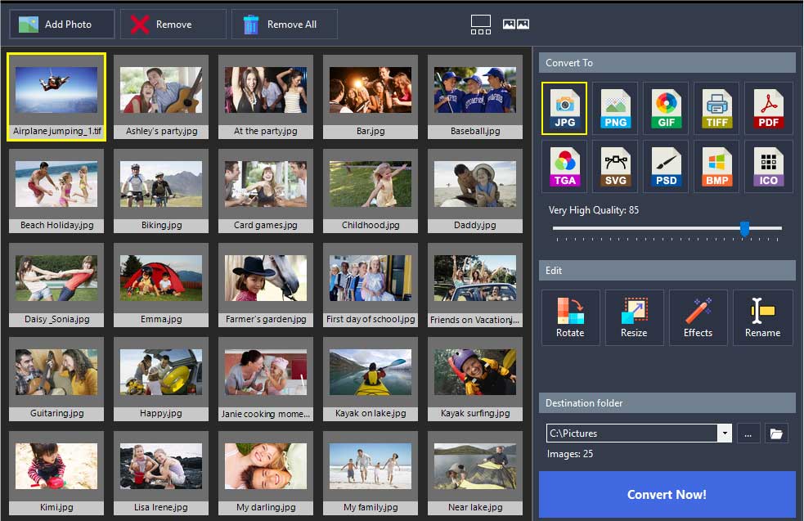Select the TIFF output format
The image size is (804, 521).
(716, 107)
